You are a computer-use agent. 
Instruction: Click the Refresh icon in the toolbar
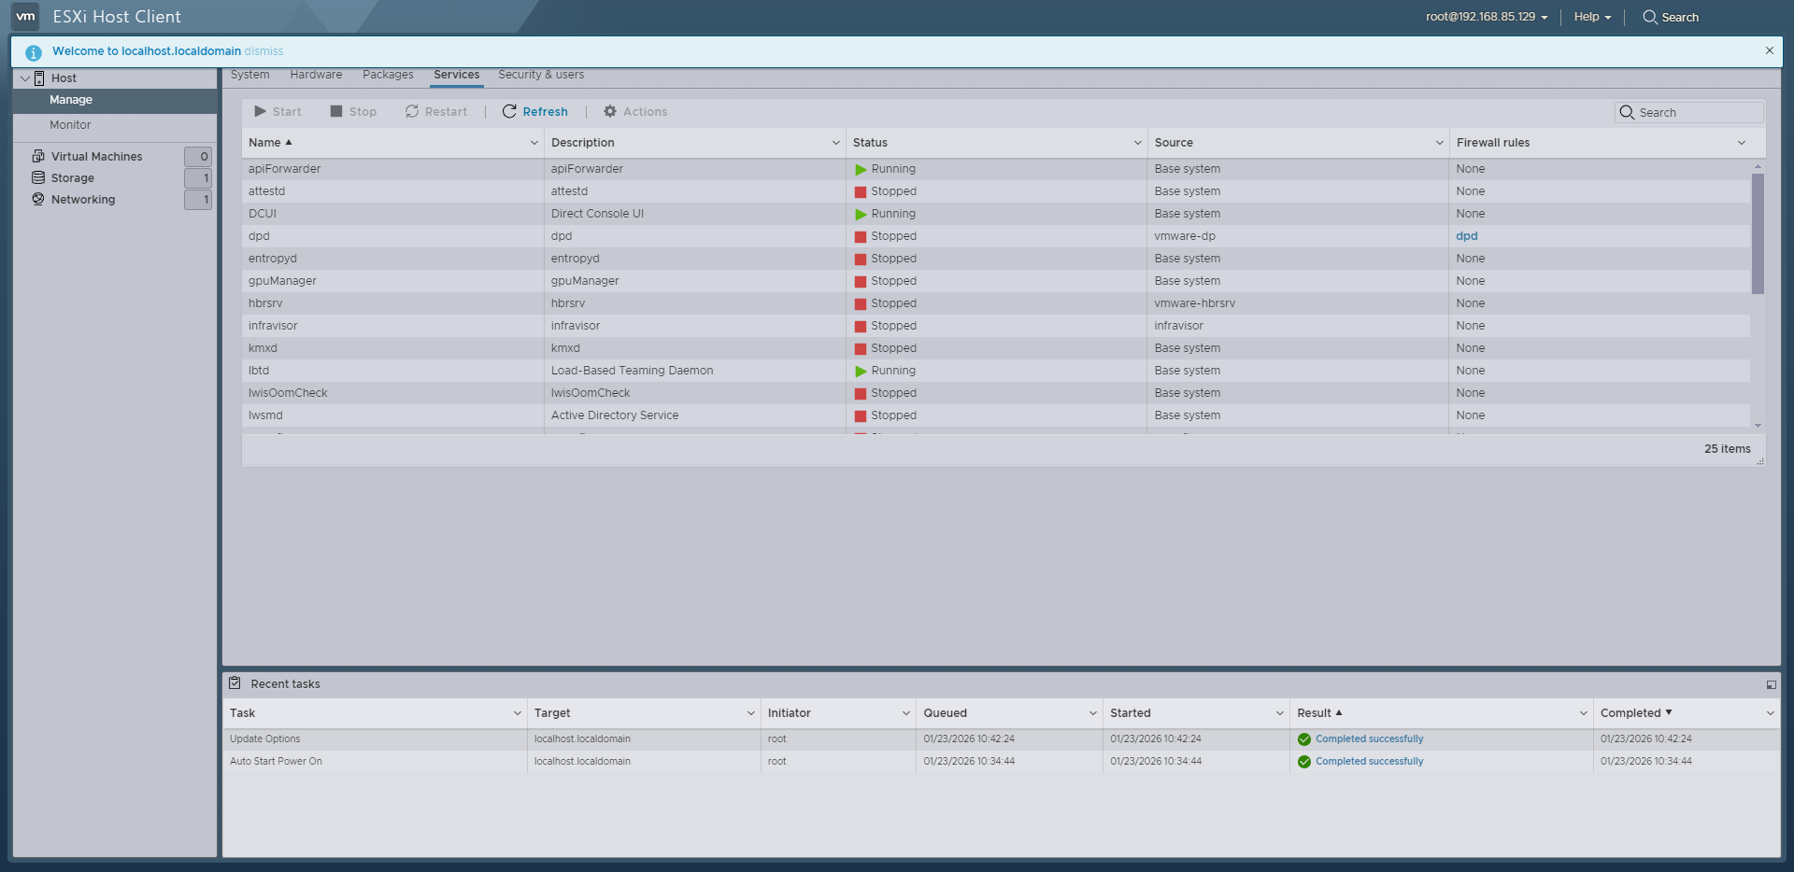coord(509,111)
